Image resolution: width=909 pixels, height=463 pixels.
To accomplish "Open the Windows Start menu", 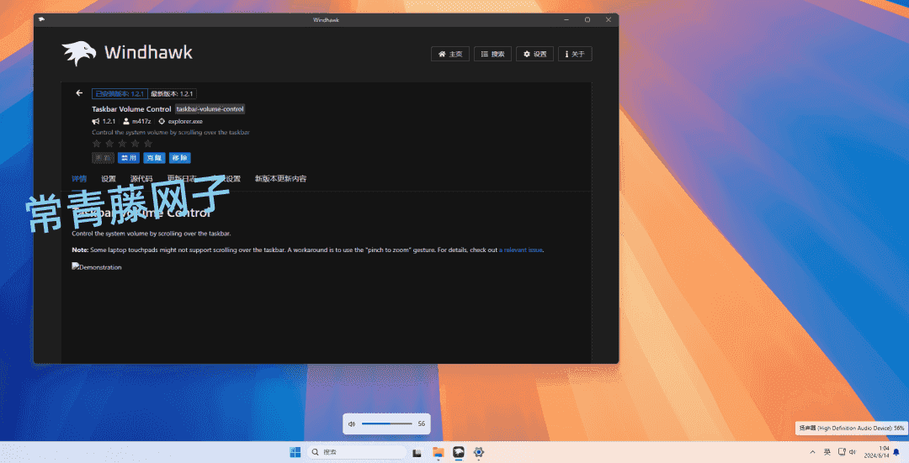I will tap(295, 452).
